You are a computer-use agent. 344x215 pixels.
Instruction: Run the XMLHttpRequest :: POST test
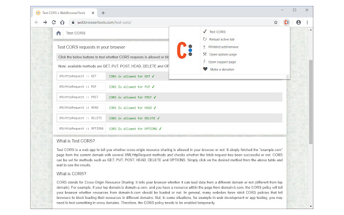(81, 97)
